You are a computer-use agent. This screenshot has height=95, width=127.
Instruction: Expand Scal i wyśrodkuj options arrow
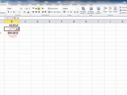point(61,12)
